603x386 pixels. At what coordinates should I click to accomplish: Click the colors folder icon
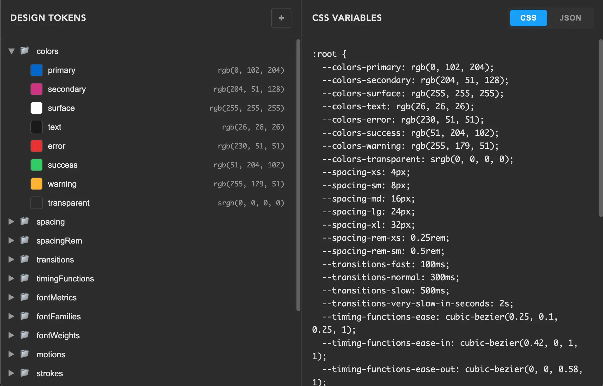pyautogui.click(x=24, y=51)
